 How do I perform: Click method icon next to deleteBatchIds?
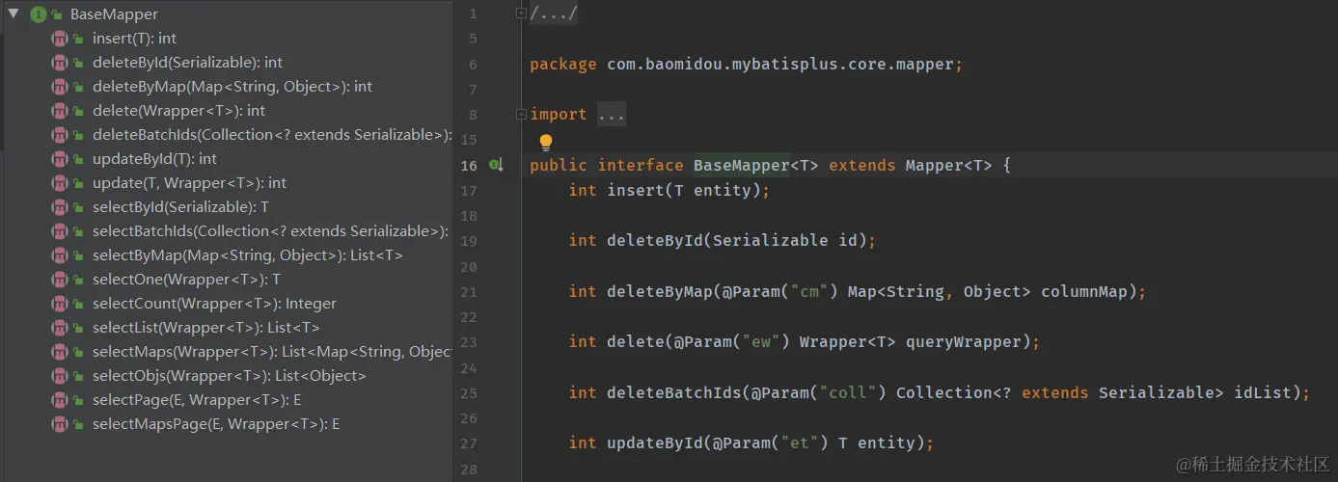[x=60, y=135]
